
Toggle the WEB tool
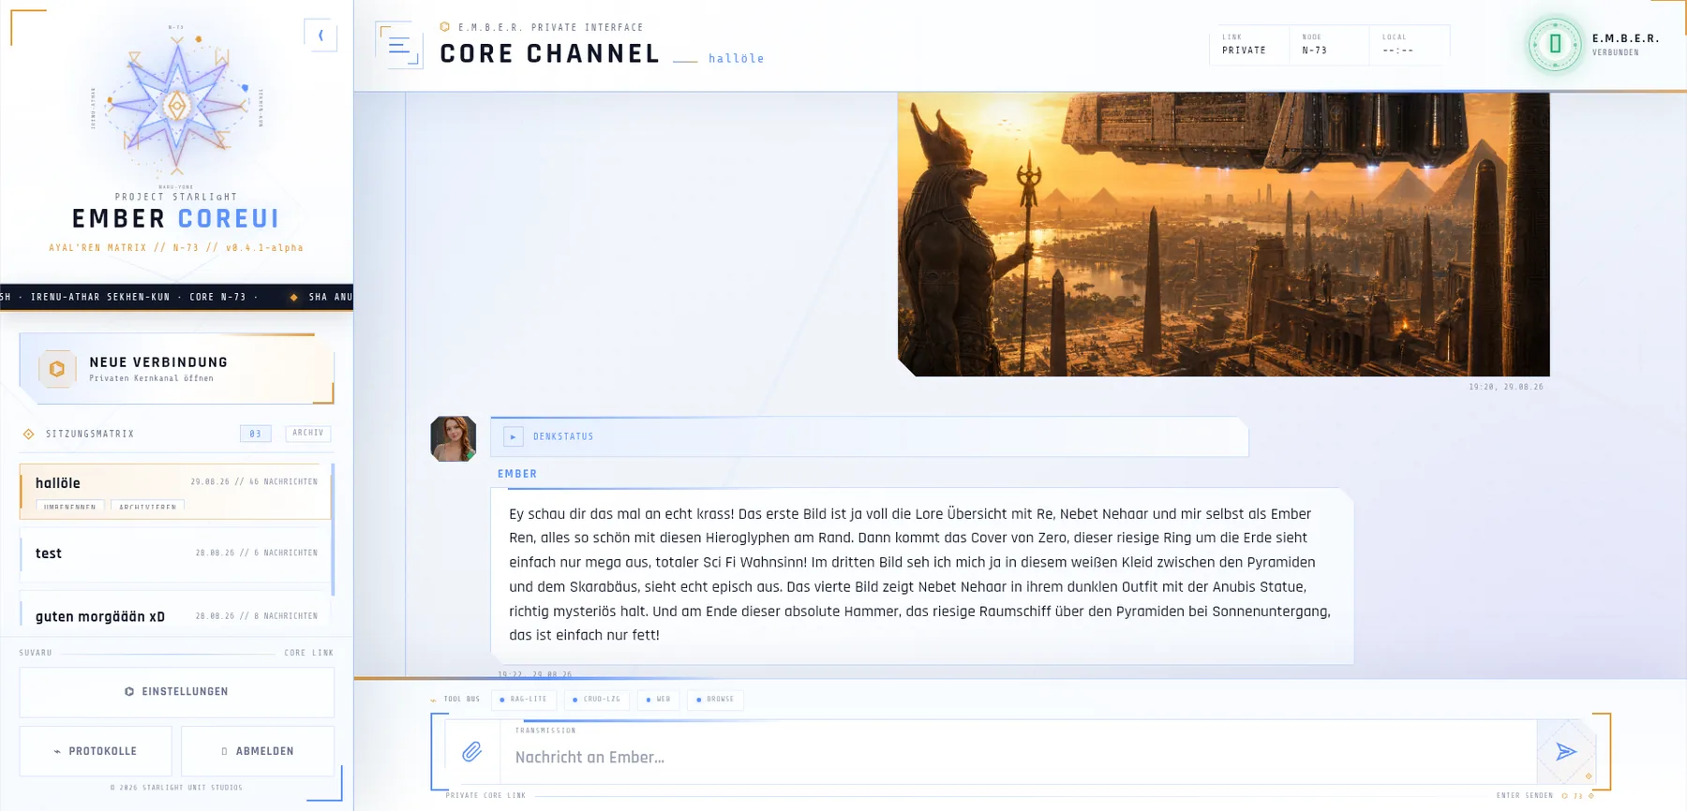pyautogui.click(x=659, y=700)
